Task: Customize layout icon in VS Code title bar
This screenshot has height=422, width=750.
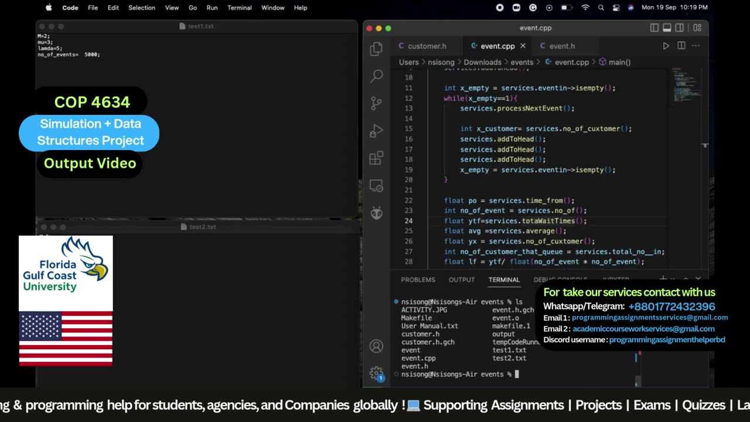Action: coord(697,28)
